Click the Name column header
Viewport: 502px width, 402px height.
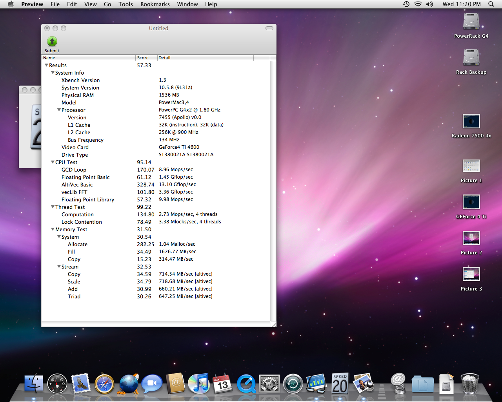point(89,58)
